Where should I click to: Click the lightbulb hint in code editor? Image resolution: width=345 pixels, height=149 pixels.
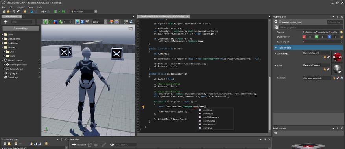(144, 107)
